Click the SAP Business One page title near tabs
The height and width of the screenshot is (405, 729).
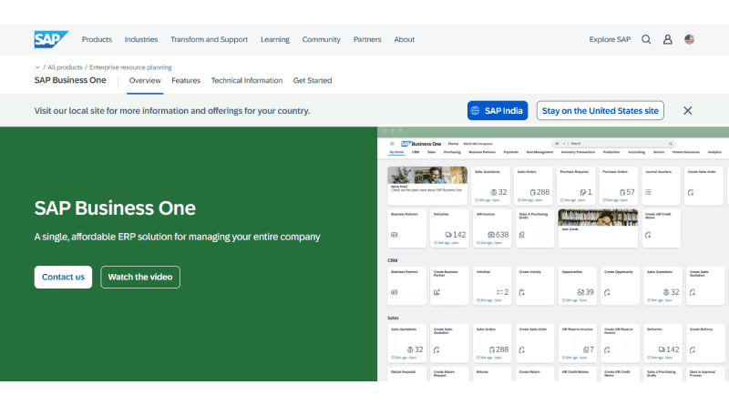pos(70,80)
